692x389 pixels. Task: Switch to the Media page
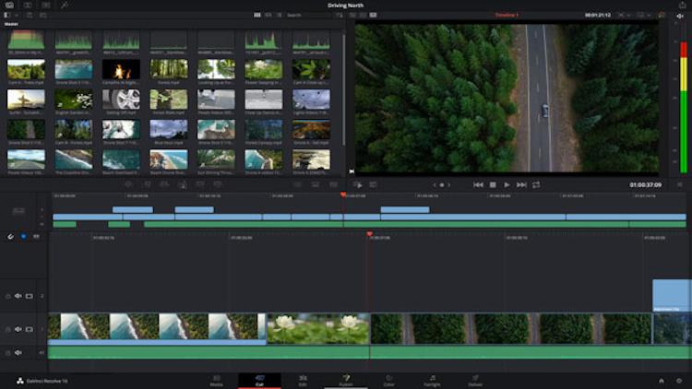[216, 381]
